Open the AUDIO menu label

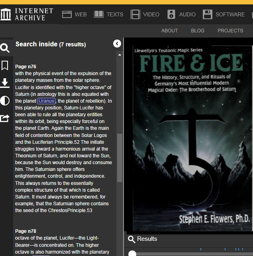click(187, 14)
